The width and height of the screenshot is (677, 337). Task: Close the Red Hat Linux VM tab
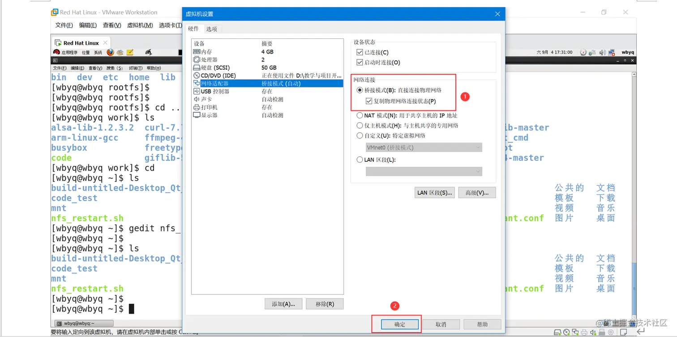click(105, 43)
